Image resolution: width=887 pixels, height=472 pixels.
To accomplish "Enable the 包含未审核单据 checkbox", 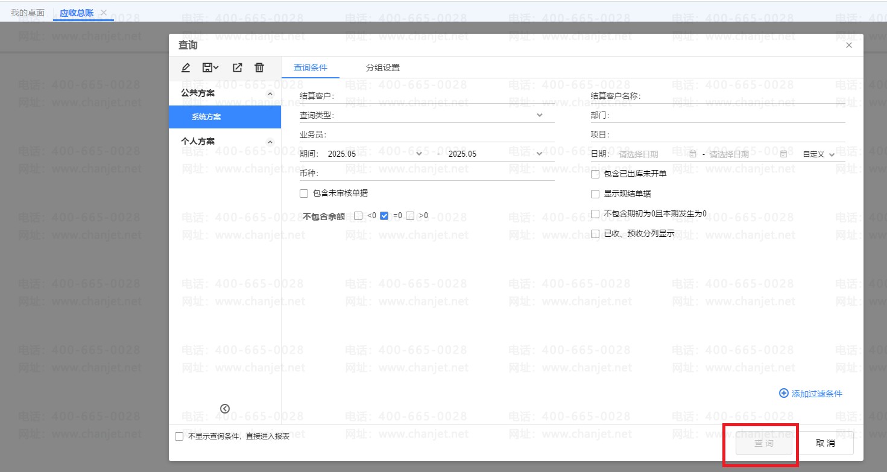I will coord(304,194).
